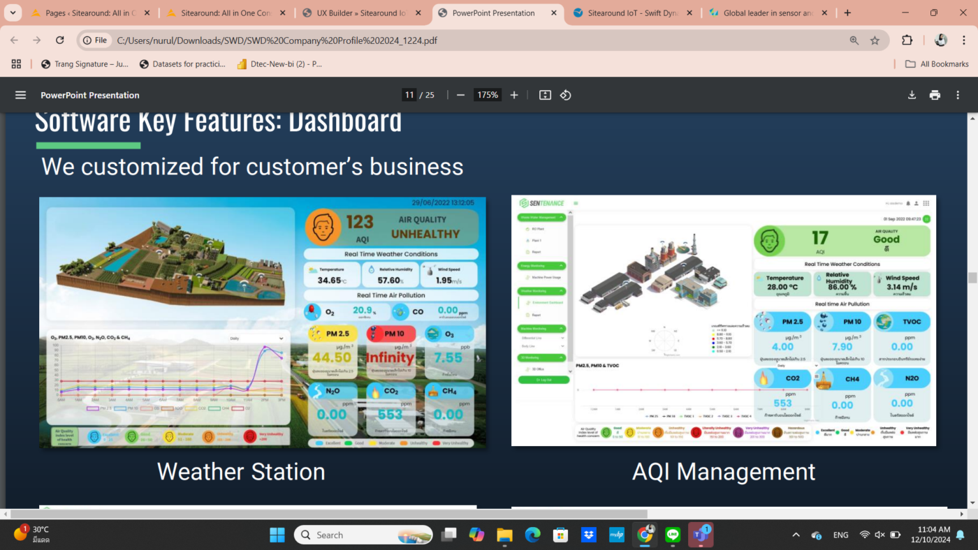Open the browser bookmarks star icon

tap(875, 40)
